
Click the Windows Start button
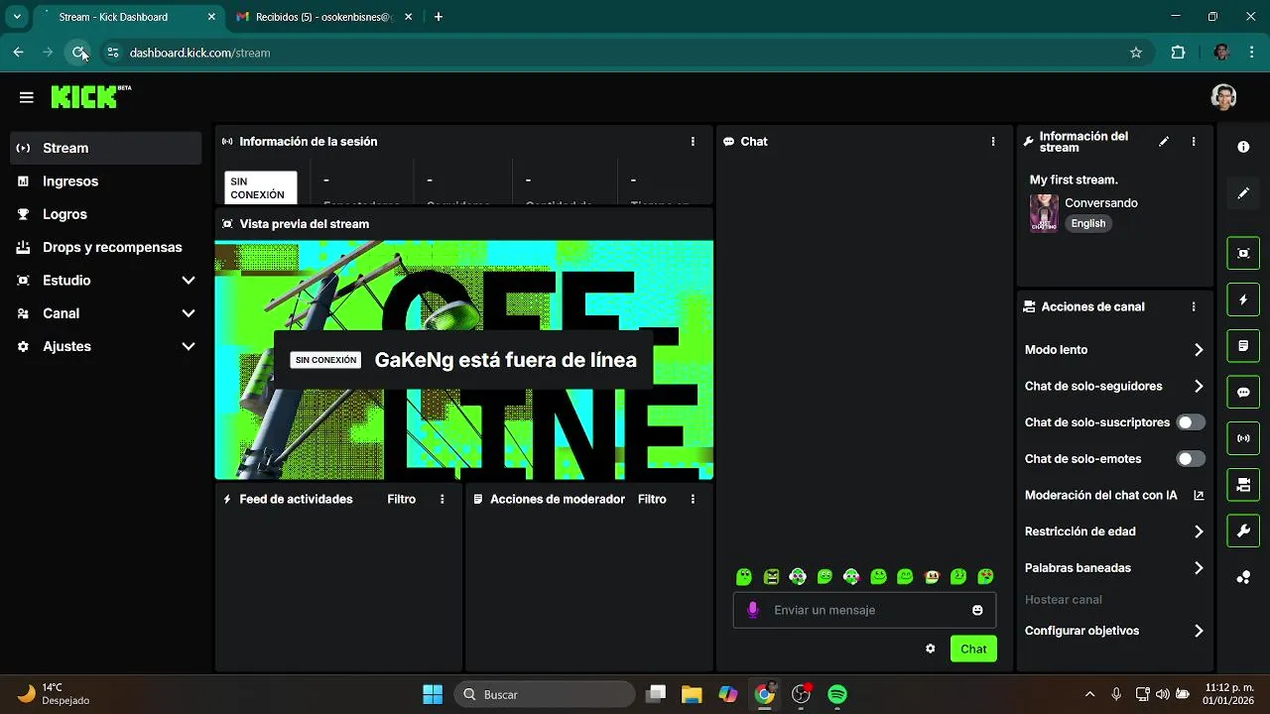(433, 694)
